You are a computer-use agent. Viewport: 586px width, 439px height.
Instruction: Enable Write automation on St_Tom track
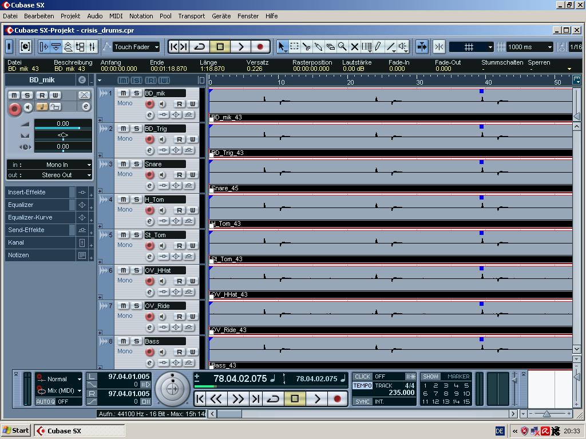coord(192,246)
